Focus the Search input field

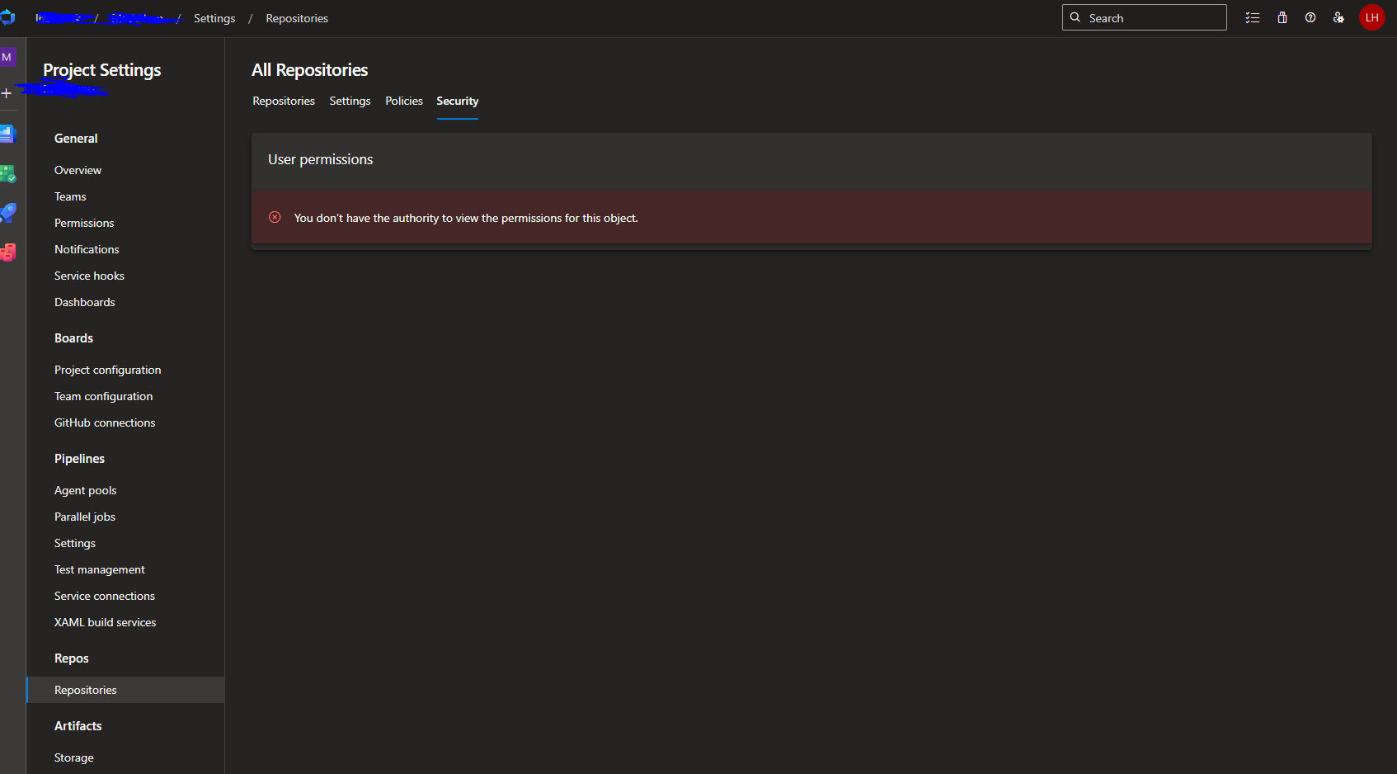click(1145, 17)
